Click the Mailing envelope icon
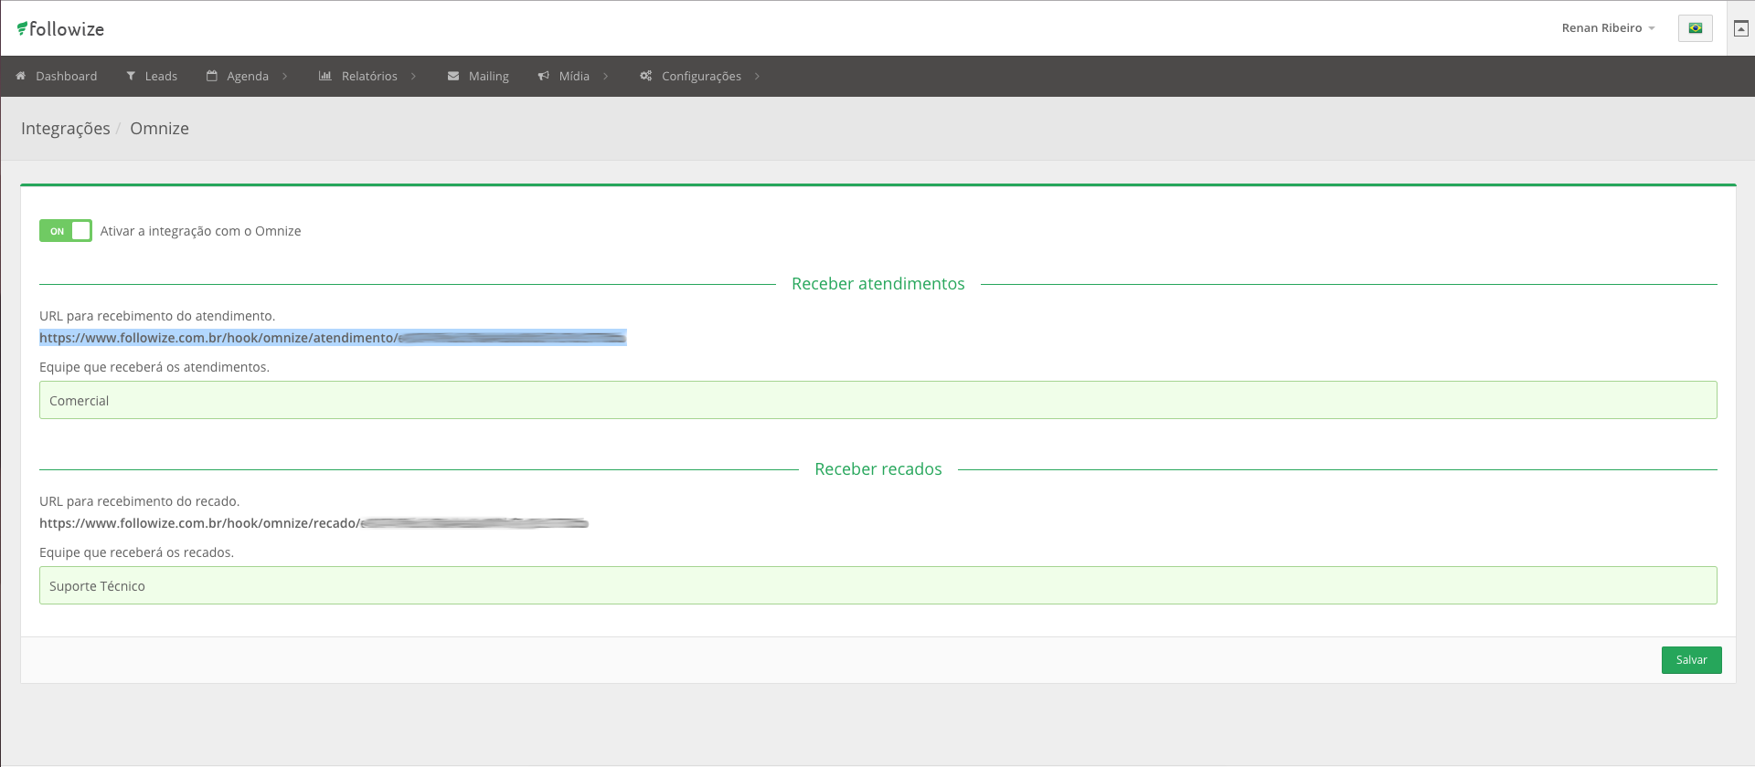1755x767 pixels. click(x=453, y=76)
